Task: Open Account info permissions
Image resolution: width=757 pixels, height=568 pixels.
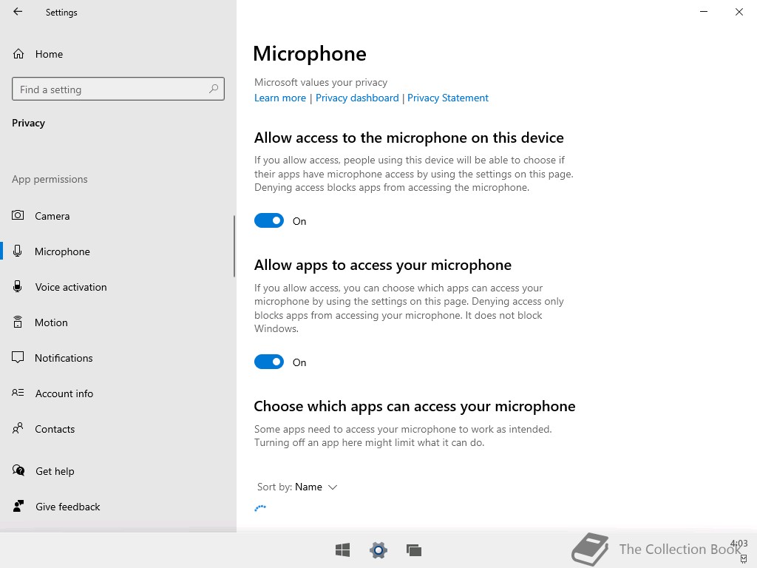Action: (118, 393)
